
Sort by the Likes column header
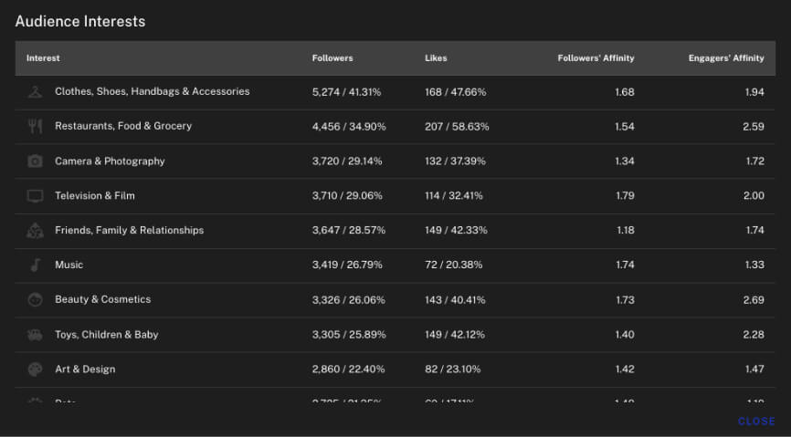coord(436,58)
